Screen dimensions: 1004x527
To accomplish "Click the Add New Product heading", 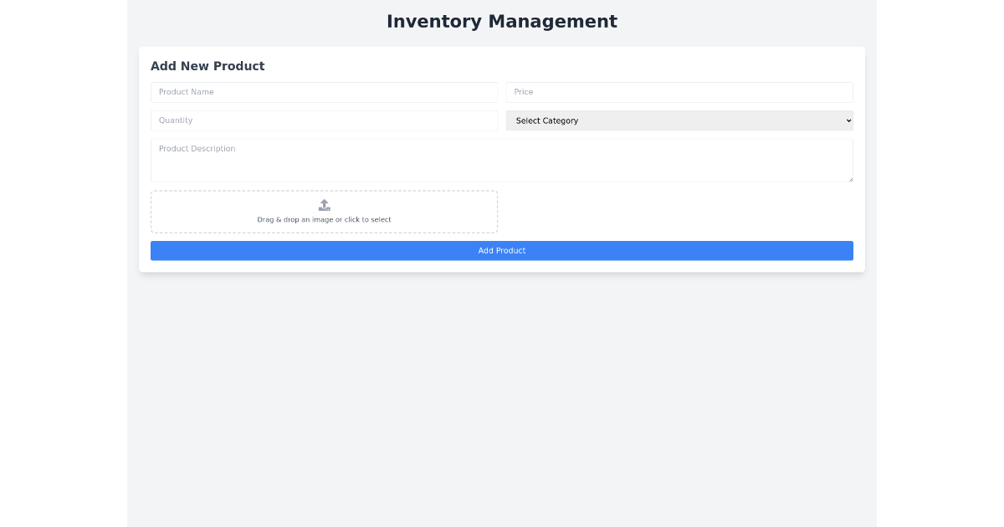I will click(x=207, y=66).
